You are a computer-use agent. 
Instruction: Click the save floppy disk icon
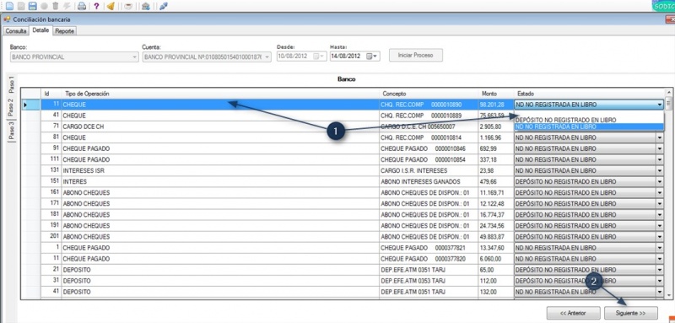[x=32, y=6]
